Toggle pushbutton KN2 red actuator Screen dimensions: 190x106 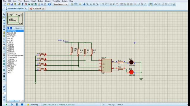(x=45, y=64)
